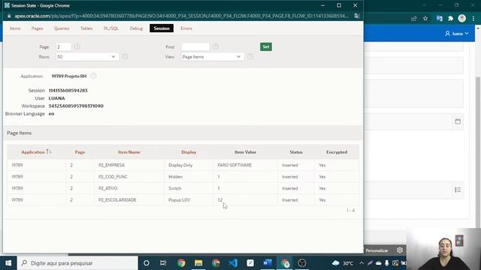
Task: Click the 19789 Projeto RH application text
Action: tap(69, 76)
